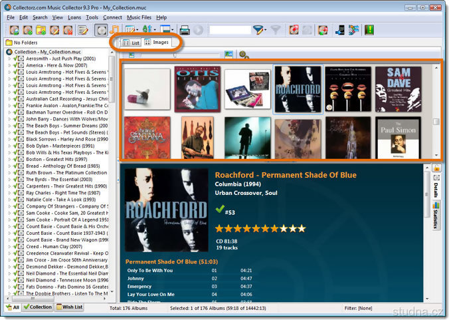
Task: Open the Tools menu
Action: click(x=92, y=17)
